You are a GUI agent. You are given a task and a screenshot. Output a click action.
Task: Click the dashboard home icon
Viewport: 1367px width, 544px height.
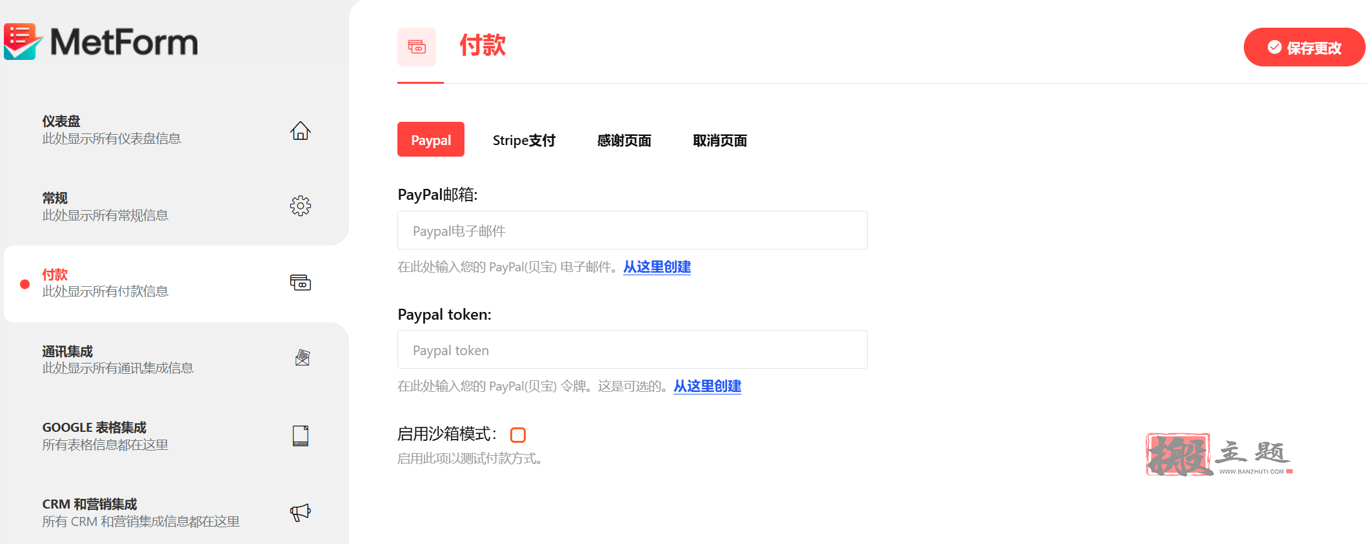coord(300,131)
